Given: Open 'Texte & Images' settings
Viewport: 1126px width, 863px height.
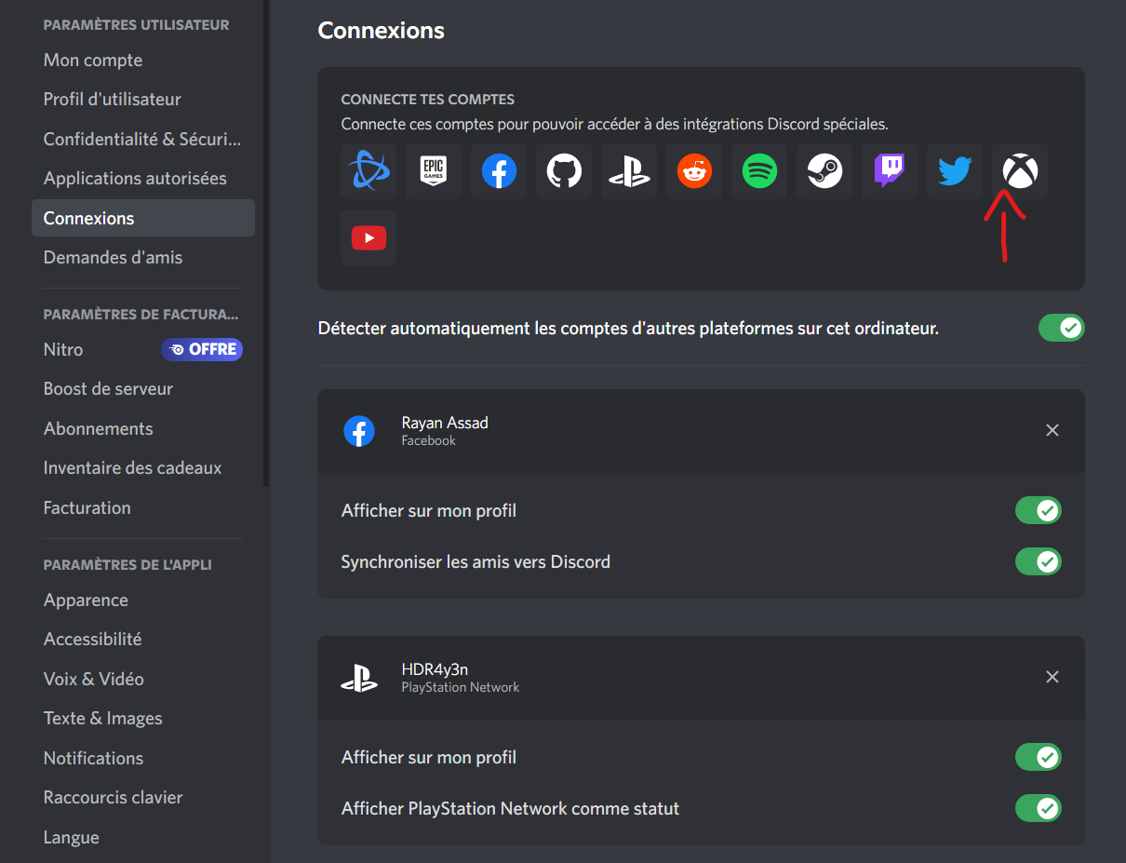Looking at the screenshot, I should [x=143, y=719].
